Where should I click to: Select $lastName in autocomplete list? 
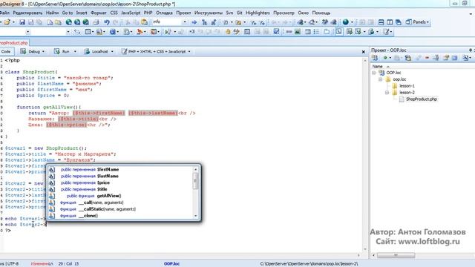click(120, 177)
